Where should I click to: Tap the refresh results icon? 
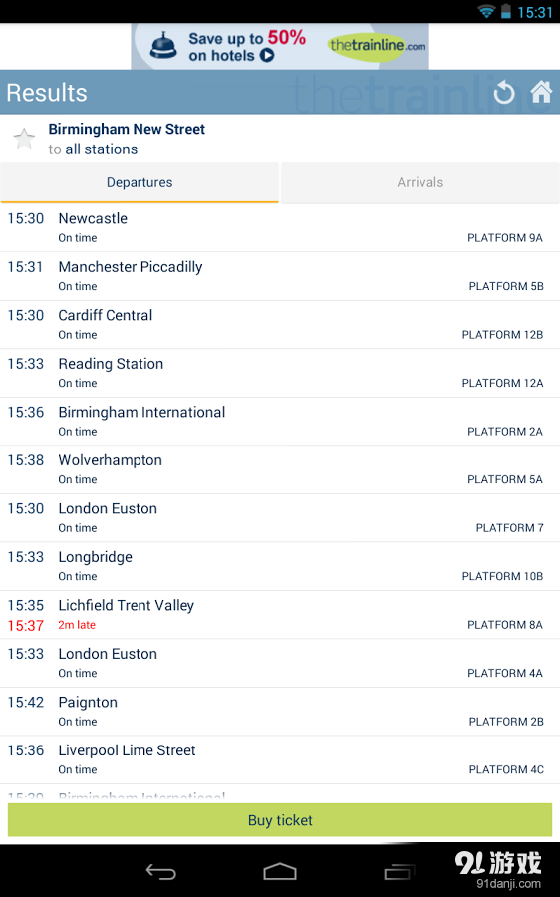(x=503, y=92)
